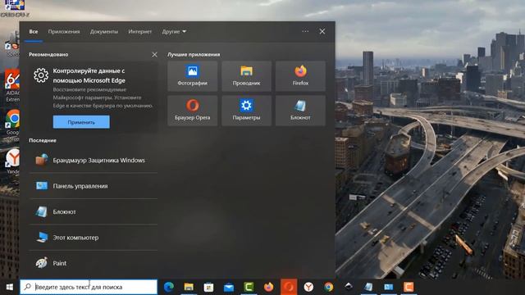Open the Control Panel icon on the taskbar

(388, 287)
